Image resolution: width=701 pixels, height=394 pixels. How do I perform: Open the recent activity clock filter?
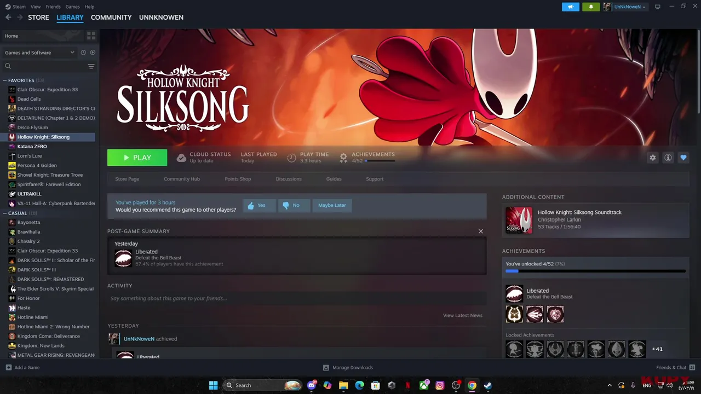click(x=83, y=53)
